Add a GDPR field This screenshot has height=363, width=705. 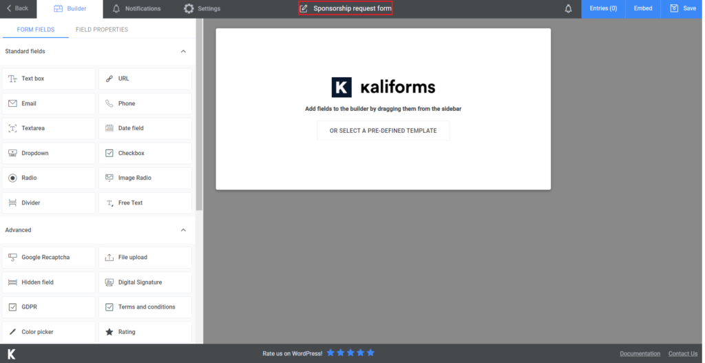[49, 307]
